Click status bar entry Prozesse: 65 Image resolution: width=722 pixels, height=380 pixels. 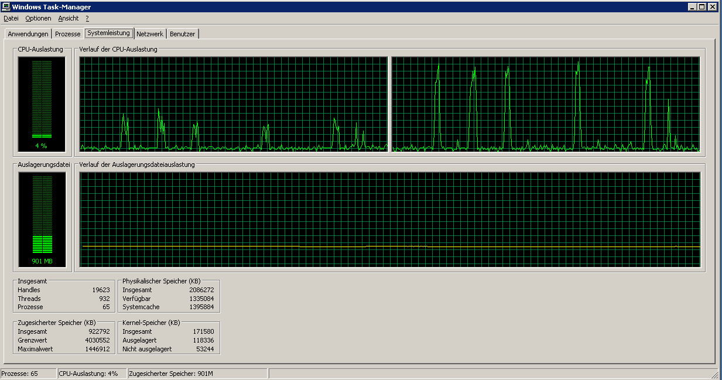(x=28, y=374)
